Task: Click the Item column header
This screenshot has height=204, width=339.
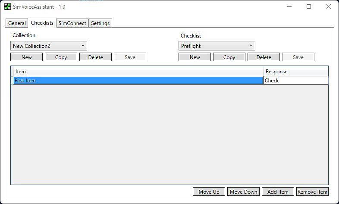Action: tap(138, 72)
